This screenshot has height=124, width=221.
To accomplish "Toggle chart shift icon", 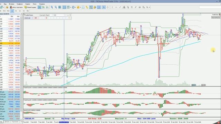I will point(68,7).
